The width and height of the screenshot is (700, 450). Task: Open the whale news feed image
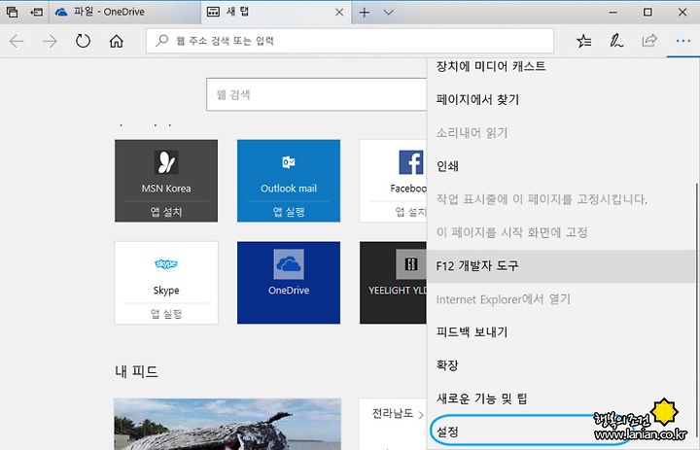(x=227, y=424)
